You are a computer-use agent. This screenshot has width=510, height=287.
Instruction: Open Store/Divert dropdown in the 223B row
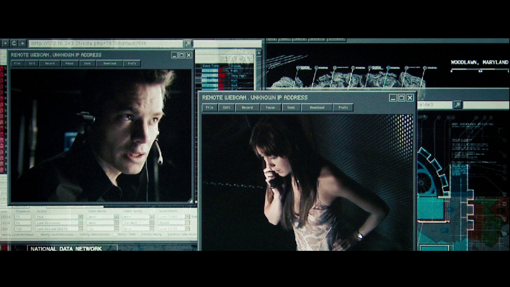point(174,223)
